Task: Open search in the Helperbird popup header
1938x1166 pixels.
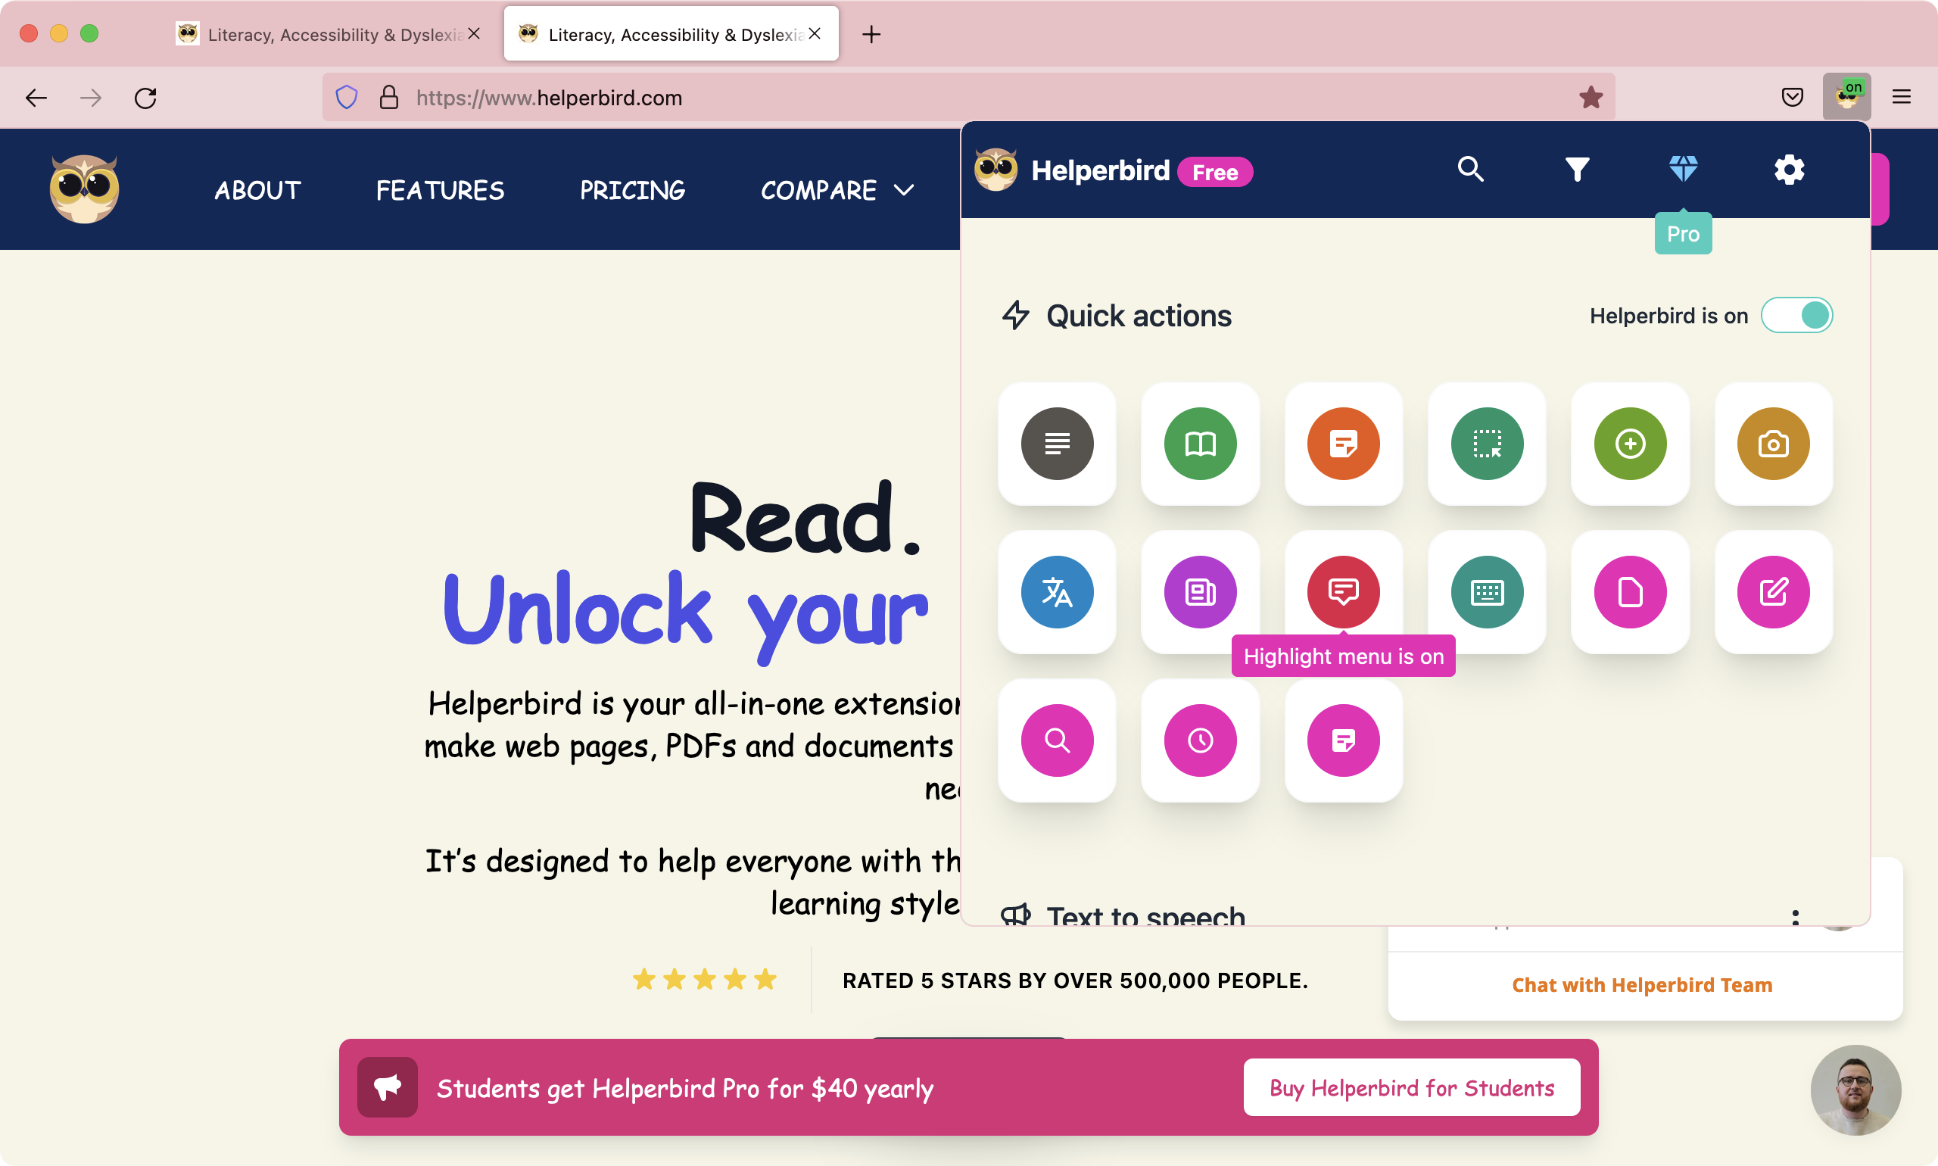Action: click(1471, 169)
